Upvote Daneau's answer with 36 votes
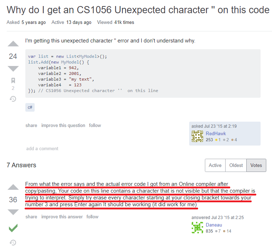This screenshot has width=272, height=249. pyautogui.click(x=13, y=187)
